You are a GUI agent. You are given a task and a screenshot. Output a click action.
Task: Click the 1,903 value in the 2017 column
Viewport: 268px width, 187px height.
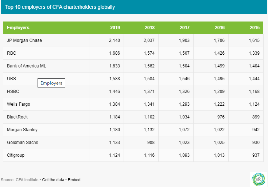(x=184, y=40)
